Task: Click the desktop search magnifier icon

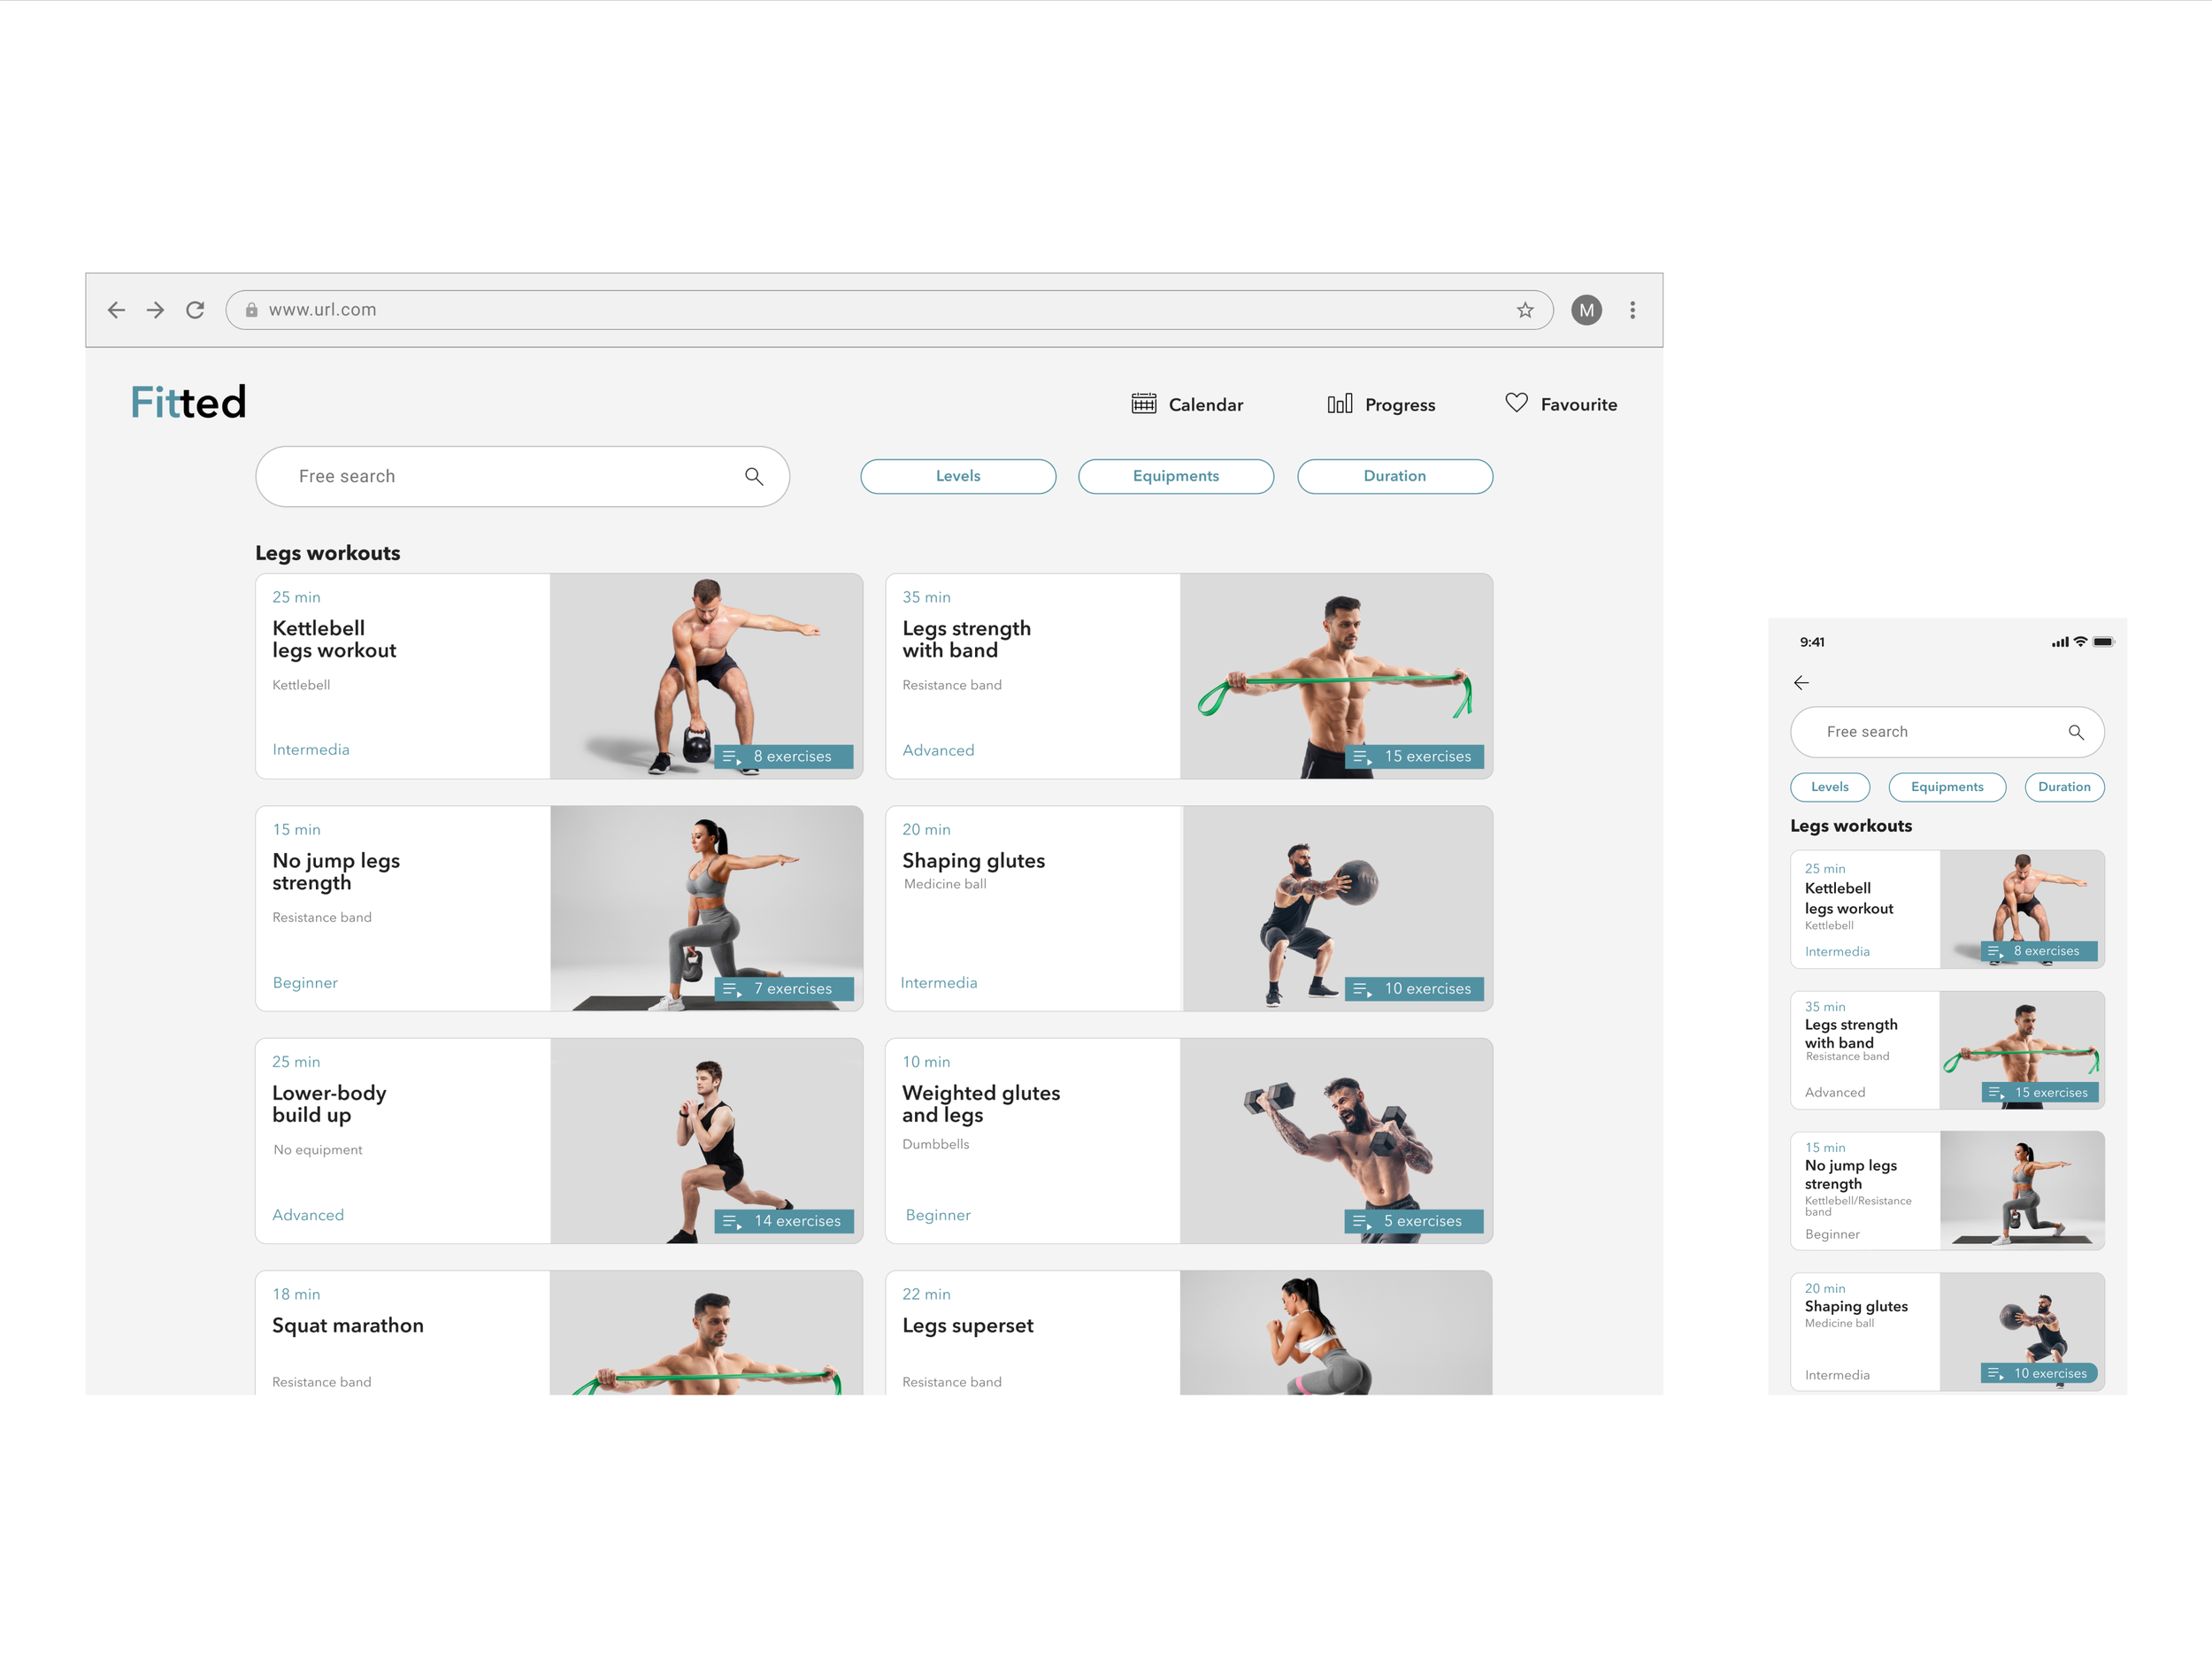Action: pyautogui.click(x=754, y=477)
